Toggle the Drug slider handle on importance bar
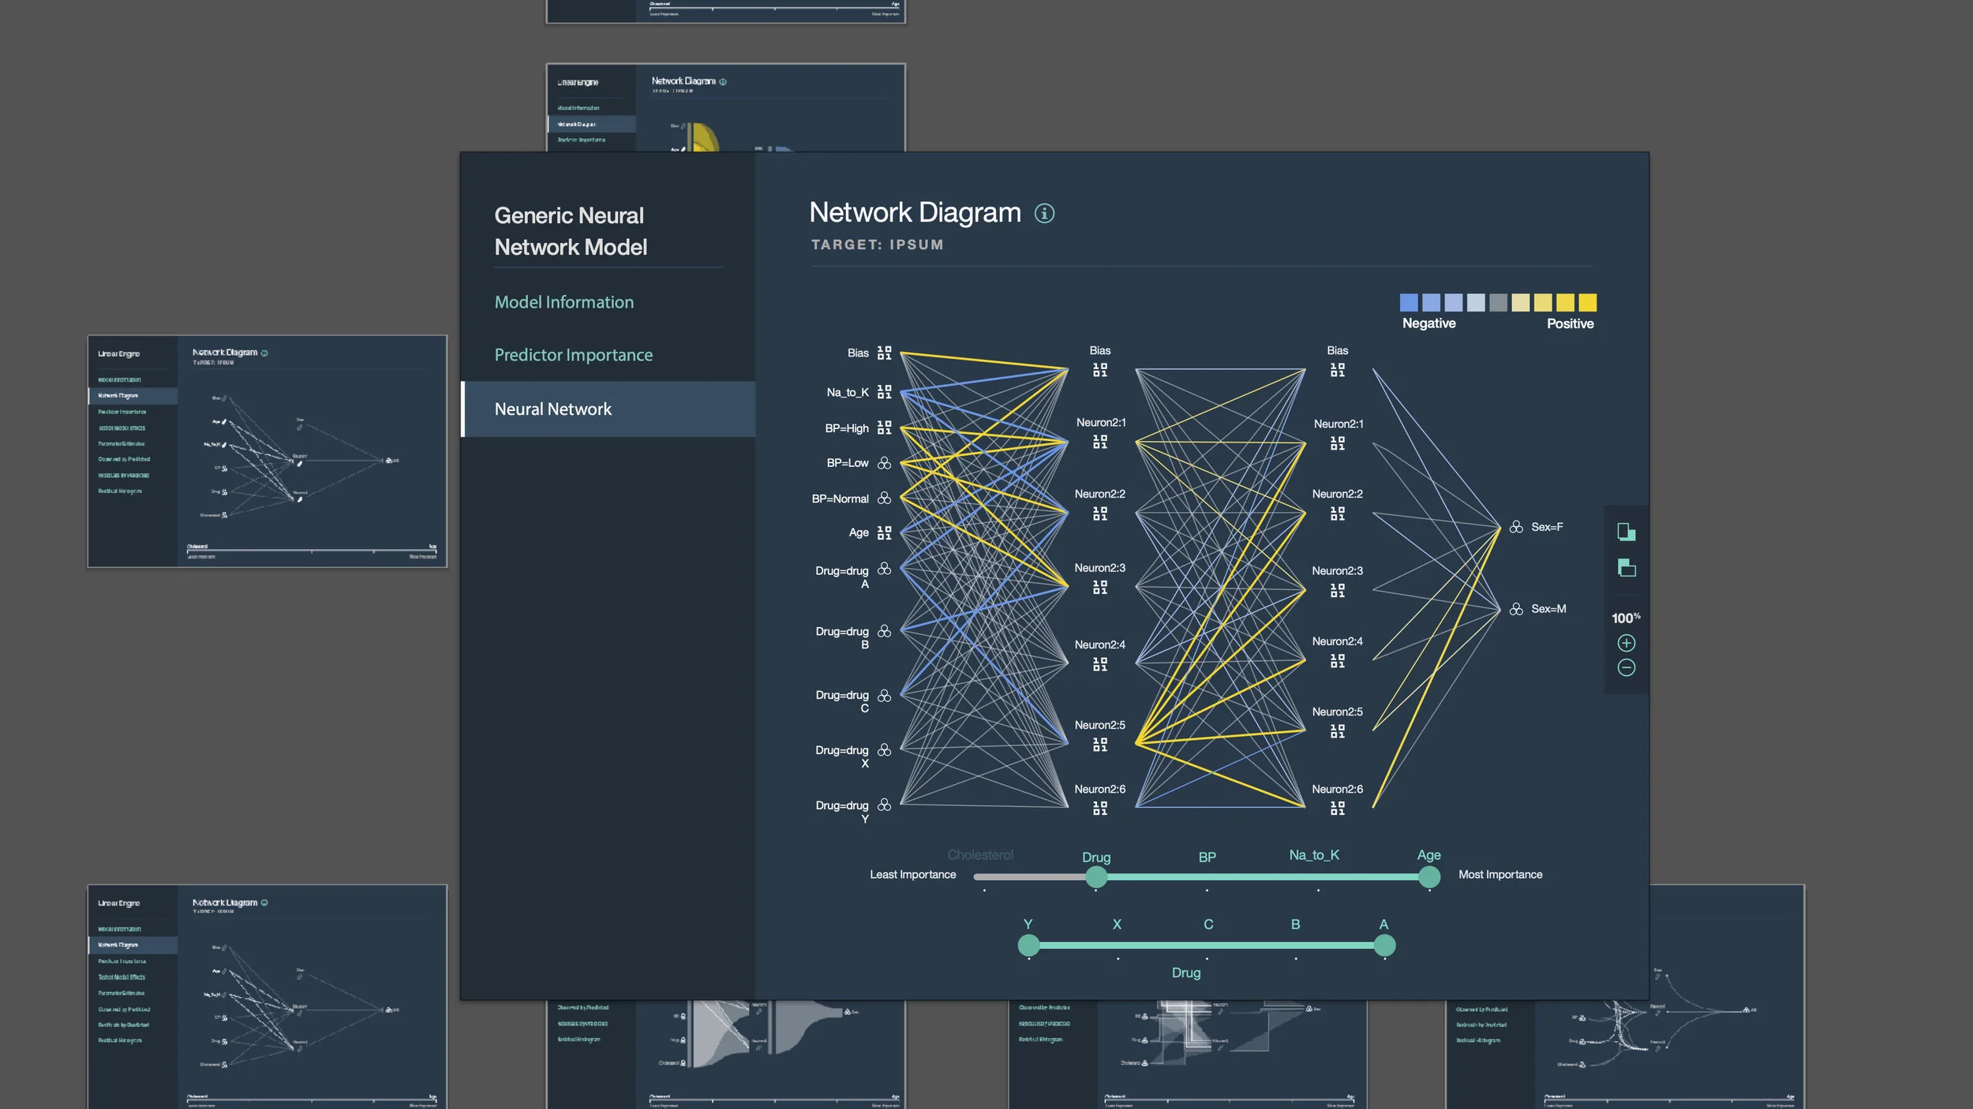Screen dimensions: 1973x1109 1096,876
